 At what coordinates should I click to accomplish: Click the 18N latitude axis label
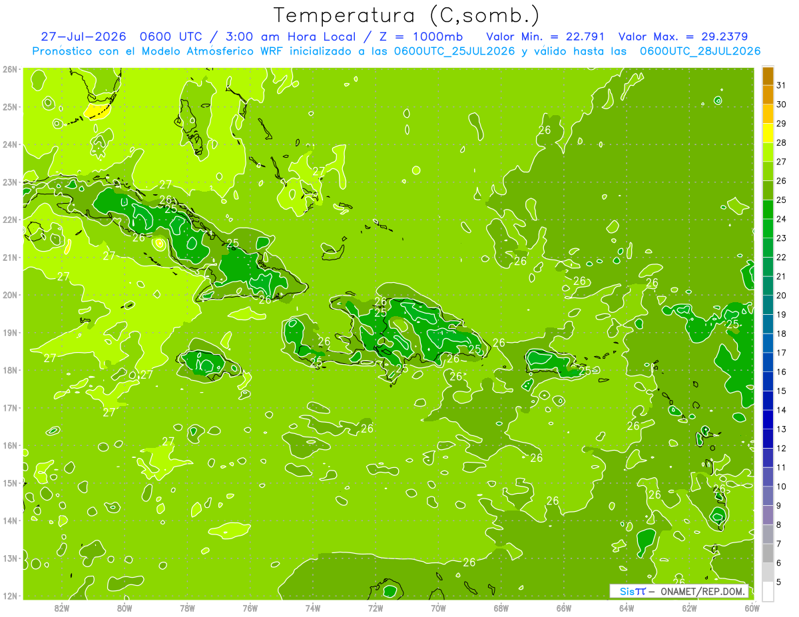click(x=11, y=370)
